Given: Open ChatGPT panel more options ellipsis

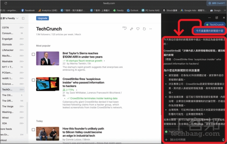Looking at the screenshot, I should point(209,18).
